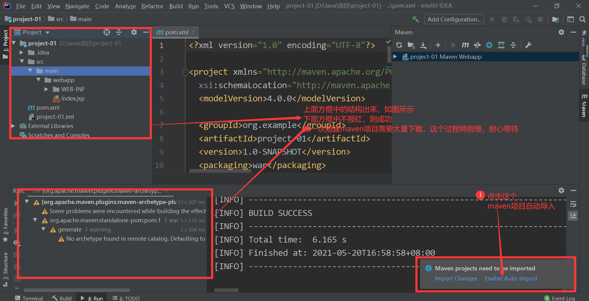The width and height of the screenshot is (589, 301).
Task: Open the Refactor menu
Action: click(x=152, y=6)
